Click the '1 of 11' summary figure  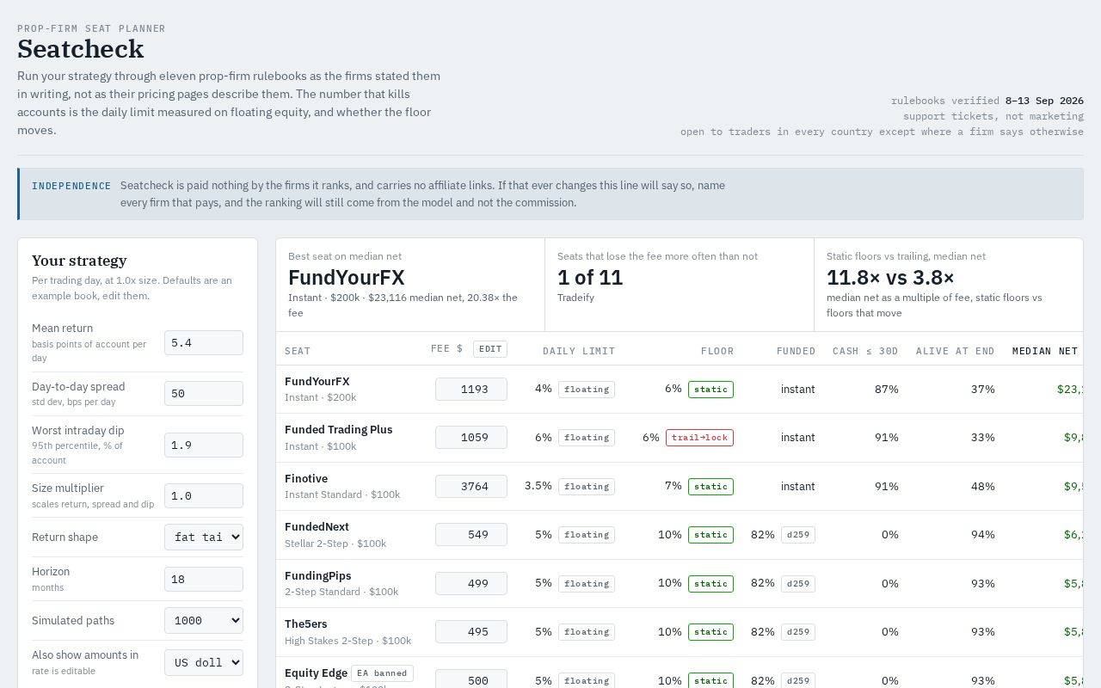tap(590, 278)
